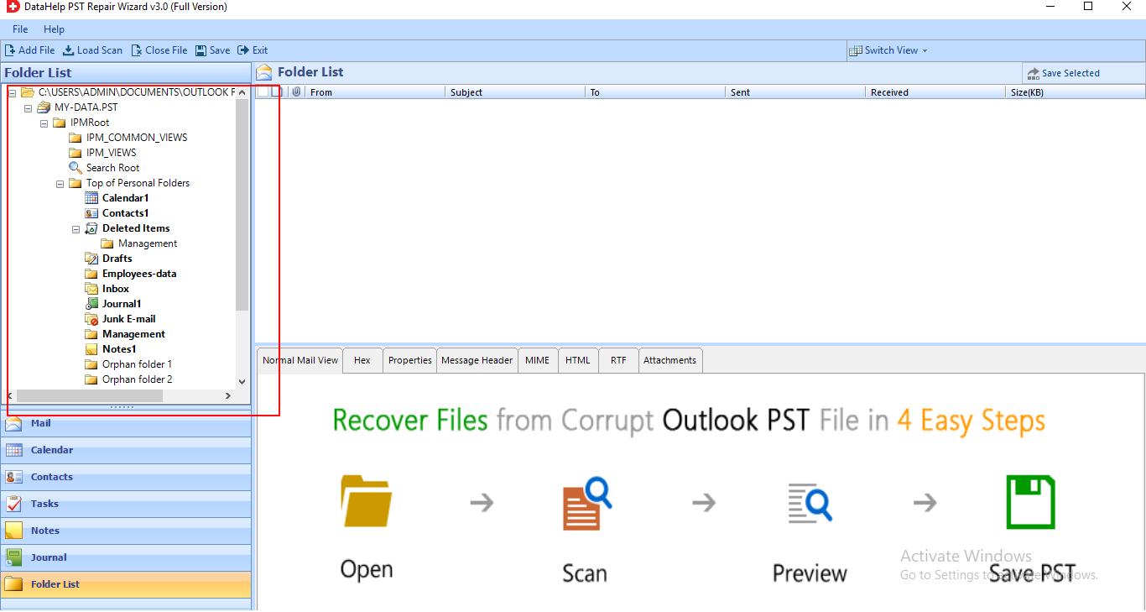Select Management subfolder under Deleted Items
1146x612 pixels.
tap(148, 243)
